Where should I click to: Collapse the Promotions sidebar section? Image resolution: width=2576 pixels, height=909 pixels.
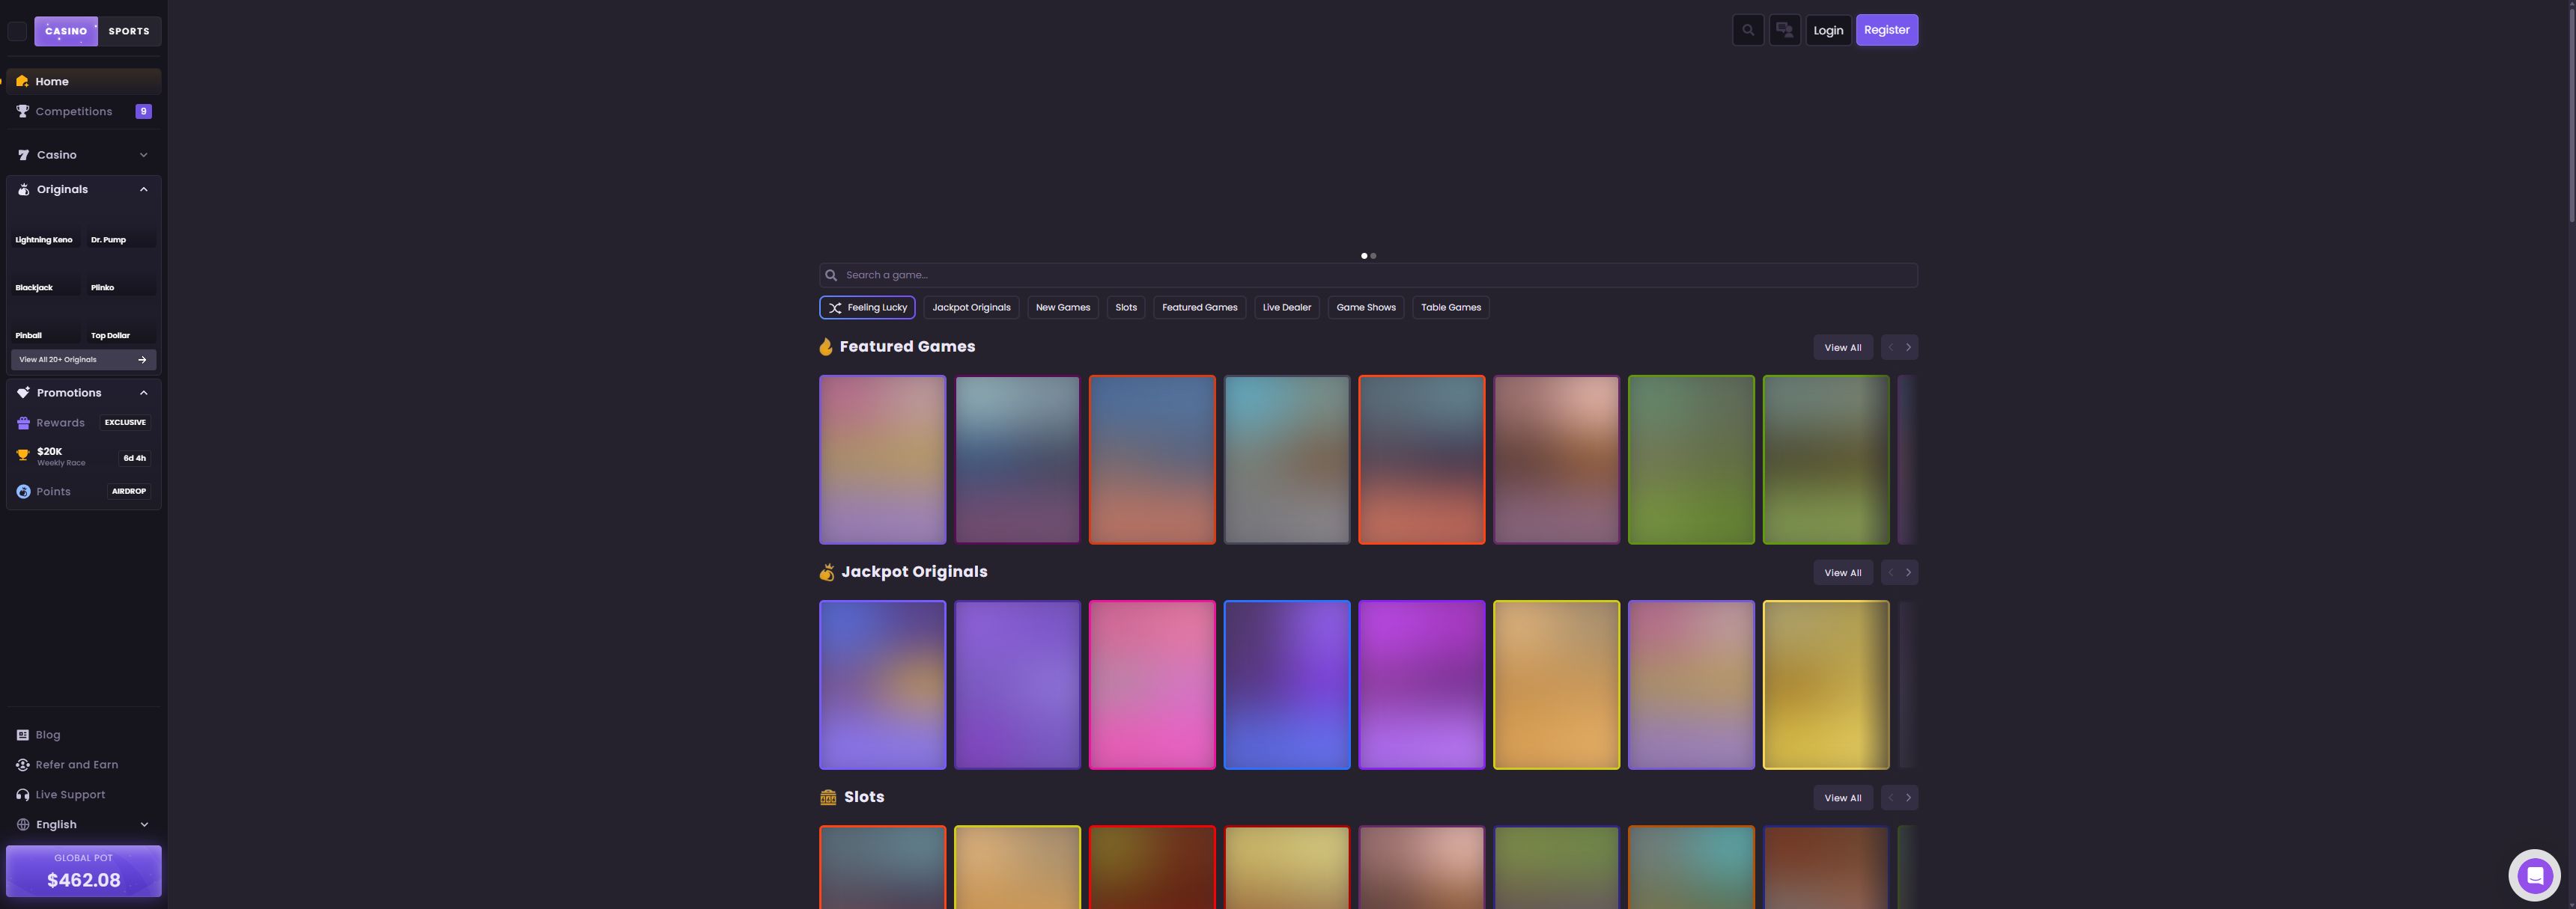tap(84, 393)
